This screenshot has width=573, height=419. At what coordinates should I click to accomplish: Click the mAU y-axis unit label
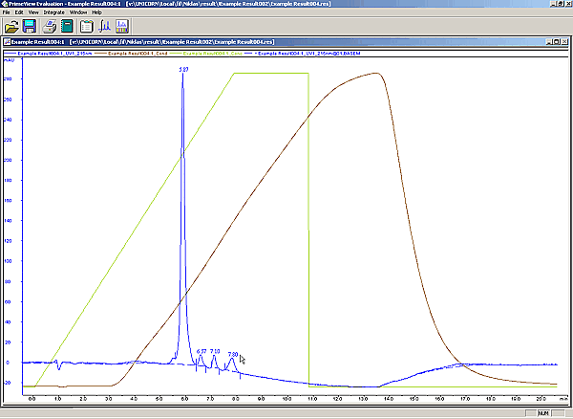[9, 60]
